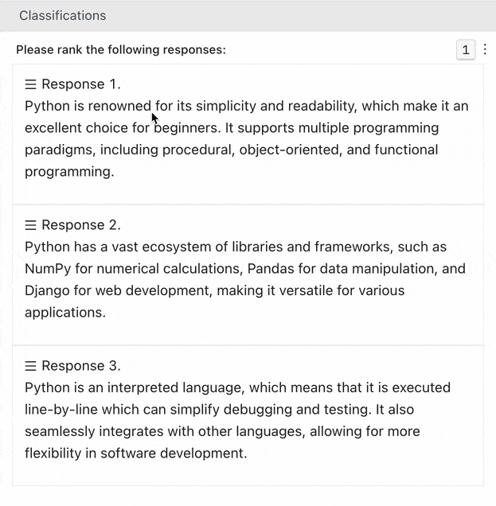Select the 'Response 1.' title

[81, 84]
